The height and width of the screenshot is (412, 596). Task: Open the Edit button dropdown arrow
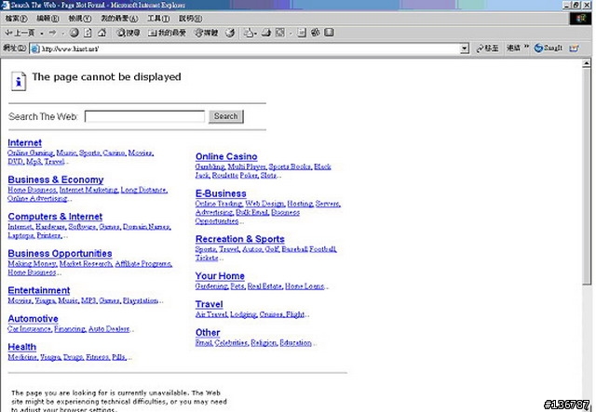click(x=291, y=33)
